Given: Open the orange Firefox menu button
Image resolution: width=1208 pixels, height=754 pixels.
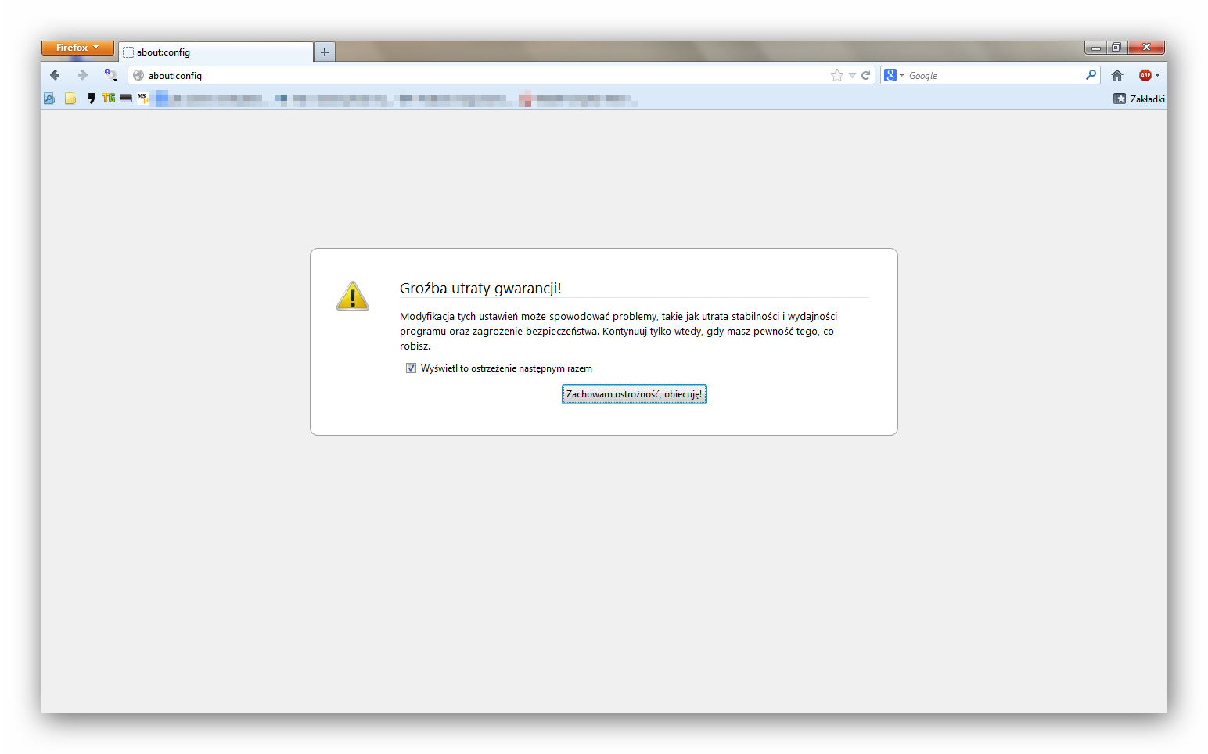Looking at the screenshot, I should [x=77, y=48].
